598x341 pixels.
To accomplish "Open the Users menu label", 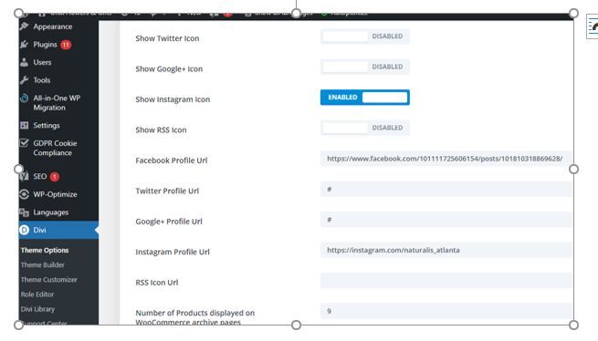I will pos(42,62).
